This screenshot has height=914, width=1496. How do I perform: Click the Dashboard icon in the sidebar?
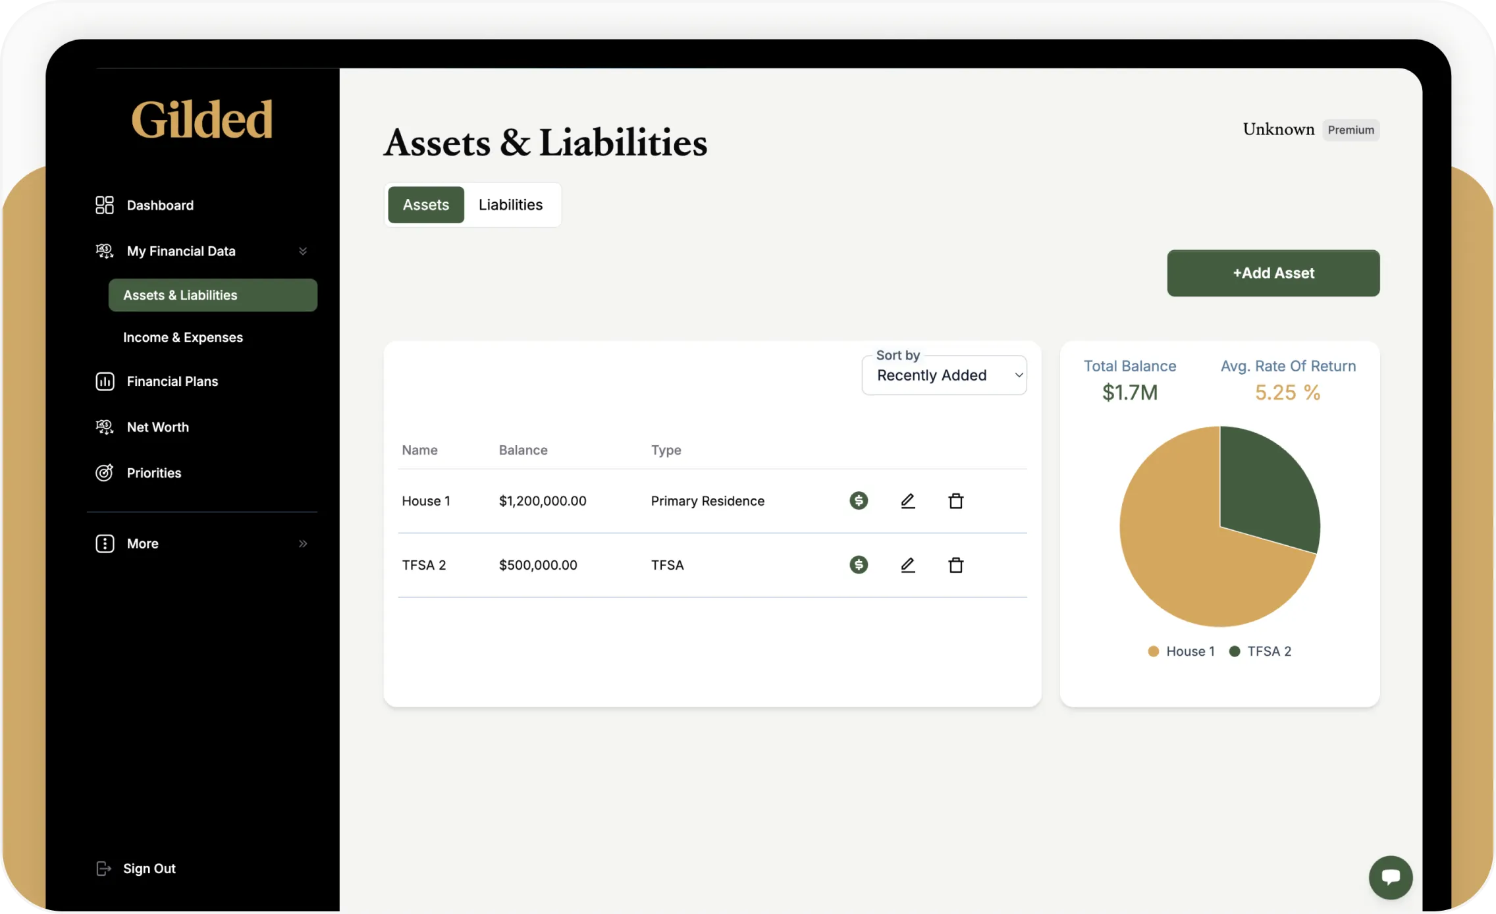[105, 205]
